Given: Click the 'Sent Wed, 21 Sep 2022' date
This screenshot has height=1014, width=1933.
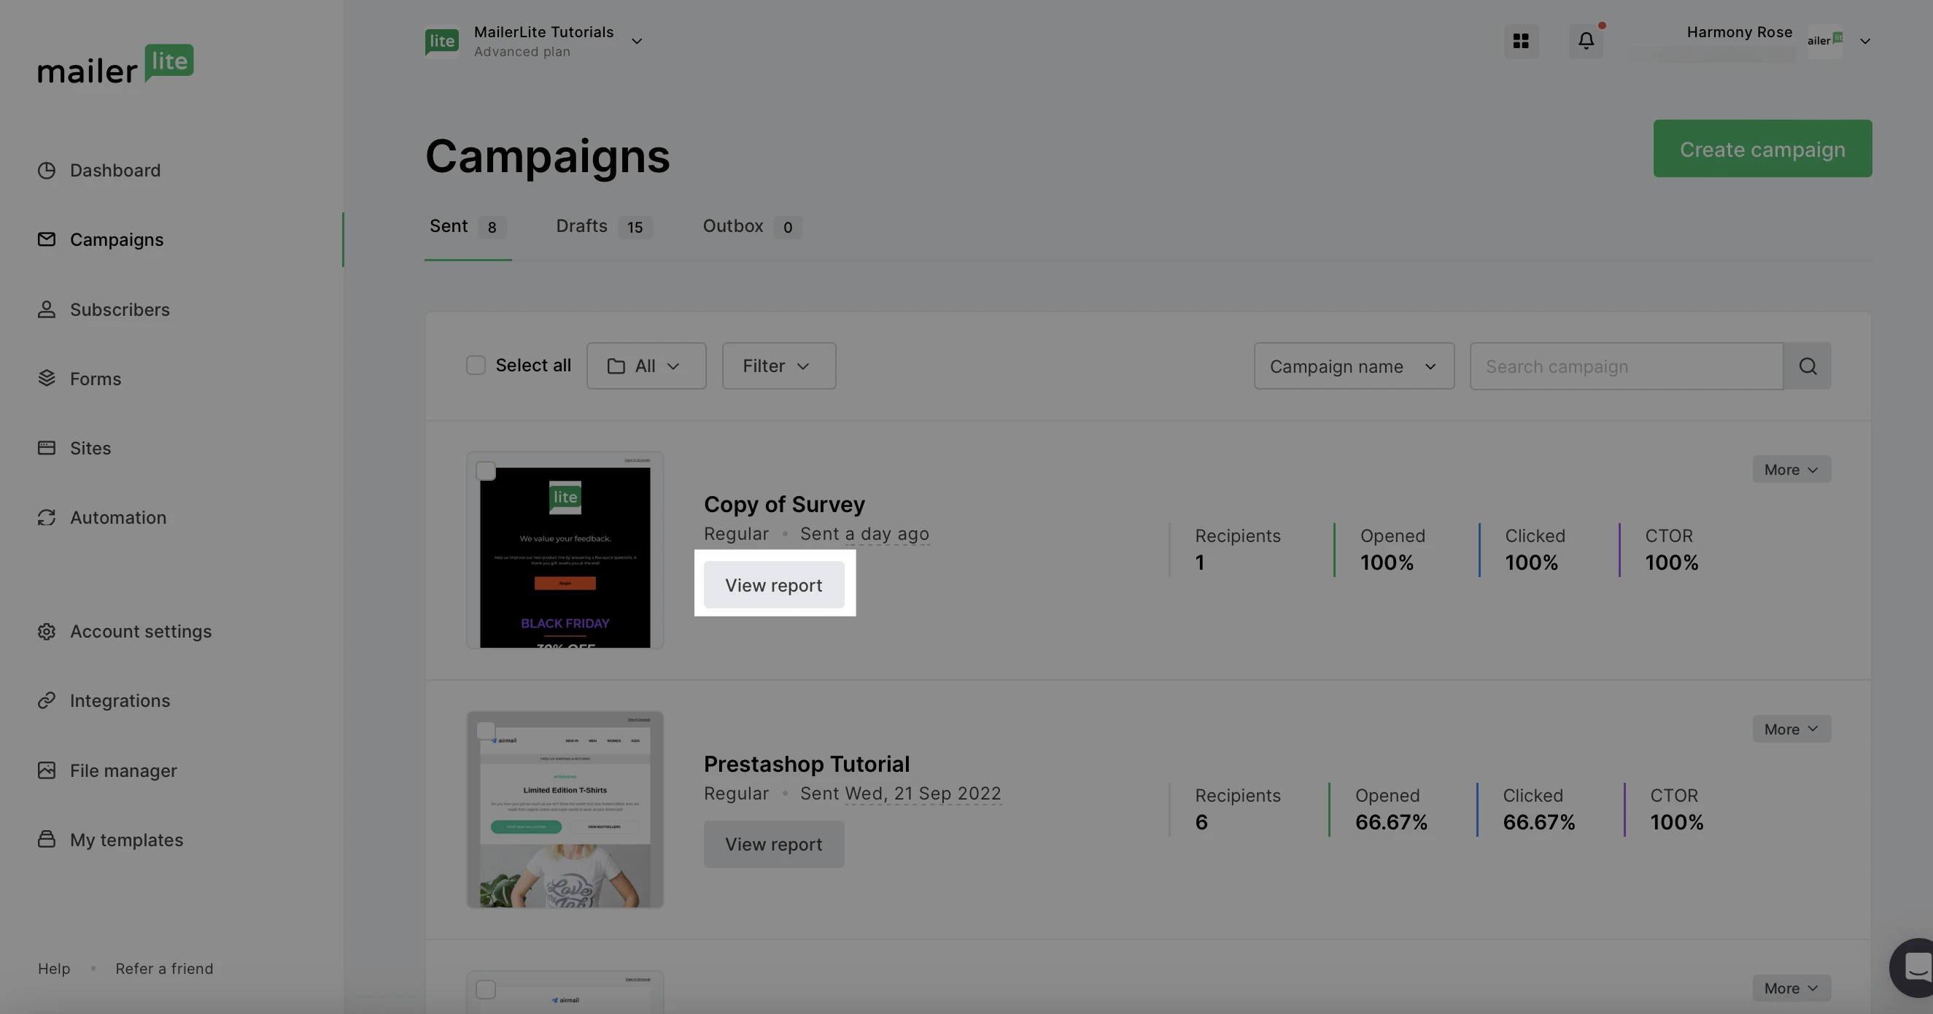Looking at the screenshot, I should [900, 794].
